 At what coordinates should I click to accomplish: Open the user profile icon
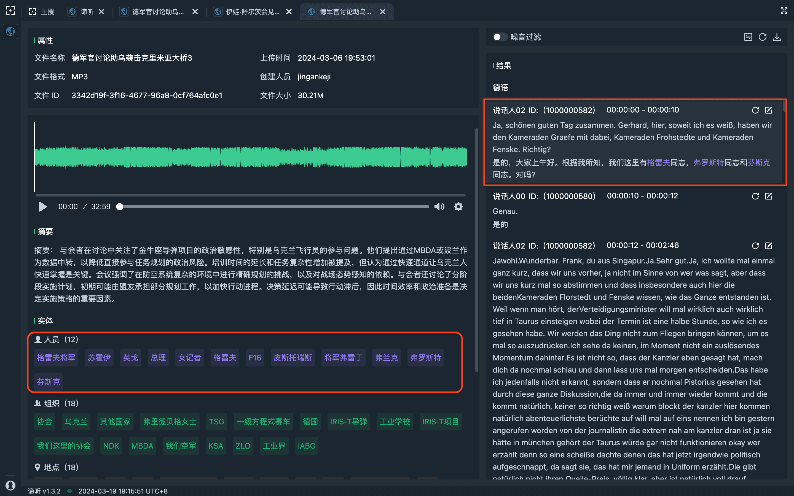(10, 485)
